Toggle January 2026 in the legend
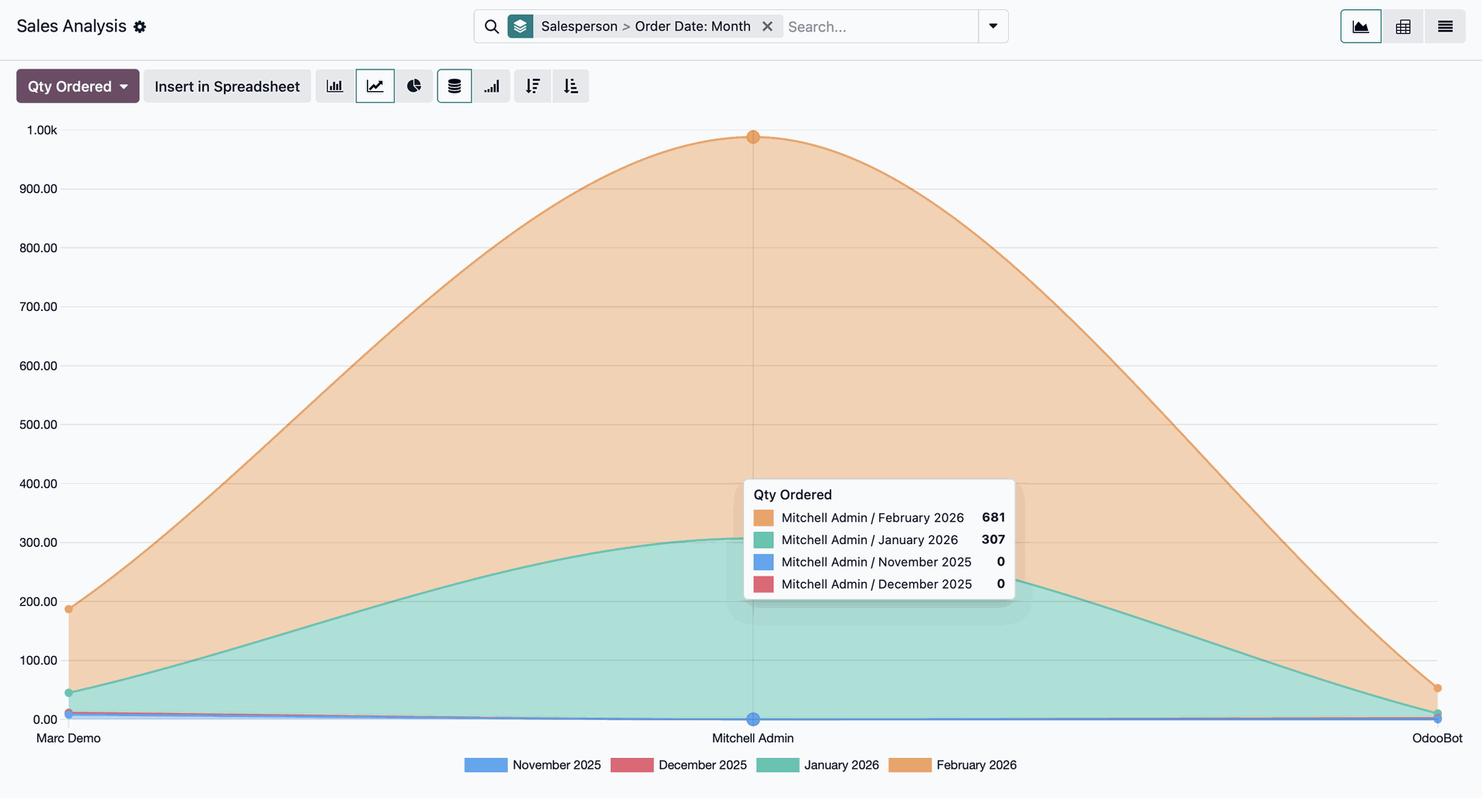The height and width of the screenshot is (798, 1482). pyautogui.click(x=818, y=765)
